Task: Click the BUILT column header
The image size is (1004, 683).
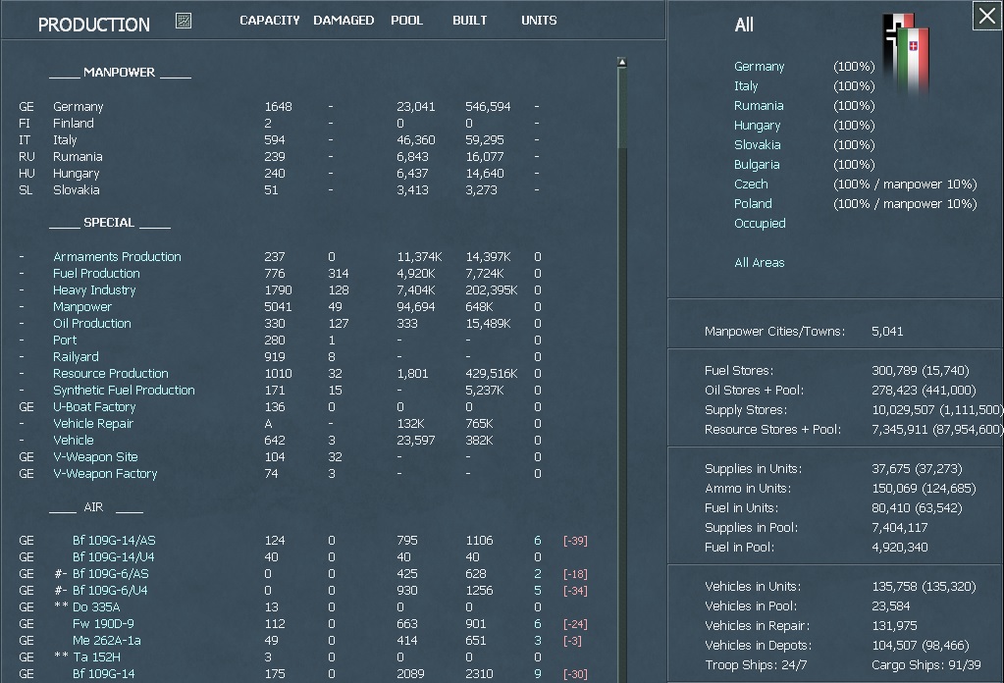Action: pos(469,21)
